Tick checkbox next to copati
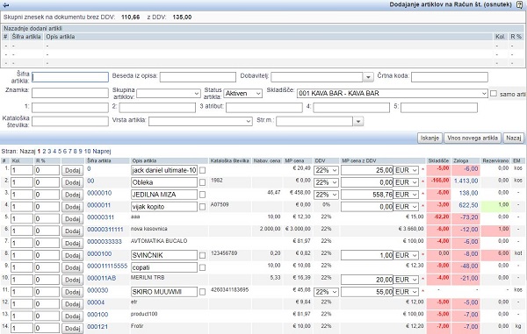Image resolution: width=527 pixels, height=334 pixels. tap(202, 267)
